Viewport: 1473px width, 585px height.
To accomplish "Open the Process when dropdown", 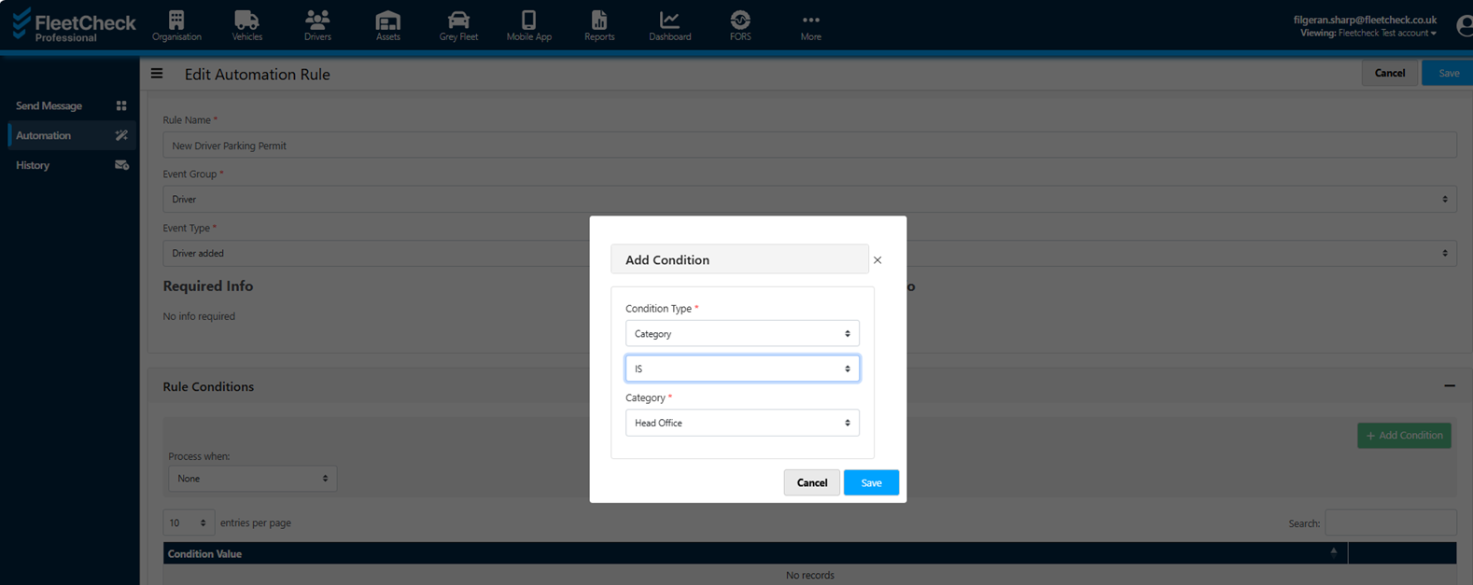I will click(252, 479).
